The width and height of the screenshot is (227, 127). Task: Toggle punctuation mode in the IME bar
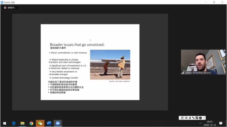(193, 118)
